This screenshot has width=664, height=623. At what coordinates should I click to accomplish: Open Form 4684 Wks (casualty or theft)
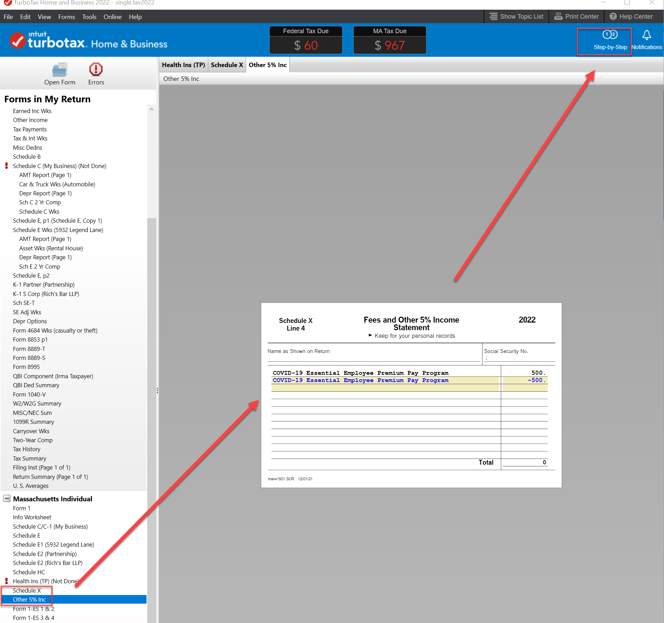click(x=55, y=331)
